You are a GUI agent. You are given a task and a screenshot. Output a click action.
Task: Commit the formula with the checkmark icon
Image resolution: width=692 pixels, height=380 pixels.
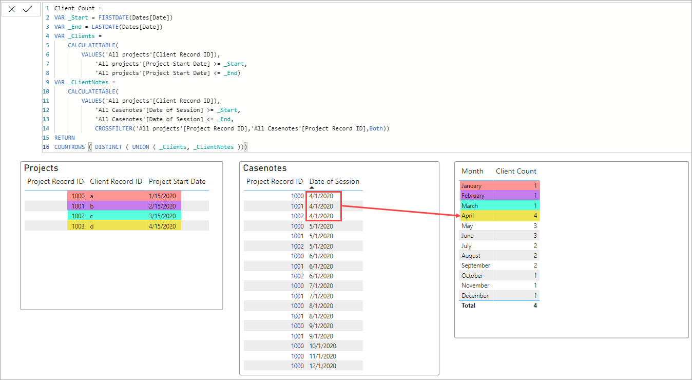pos(28,9)
